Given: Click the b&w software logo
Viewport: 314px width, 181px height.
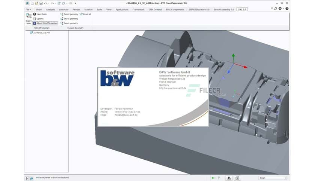Looking at the screenshot, I should point(117,78).
